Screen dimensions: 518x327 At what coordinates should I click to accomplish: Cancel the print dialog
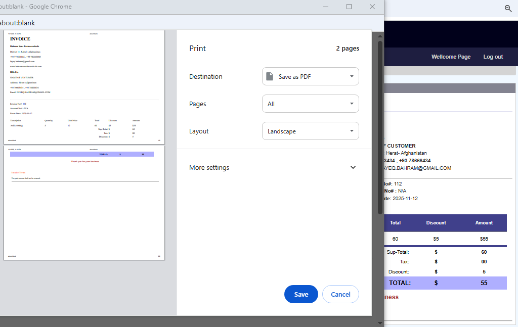(x=340, y=294)
